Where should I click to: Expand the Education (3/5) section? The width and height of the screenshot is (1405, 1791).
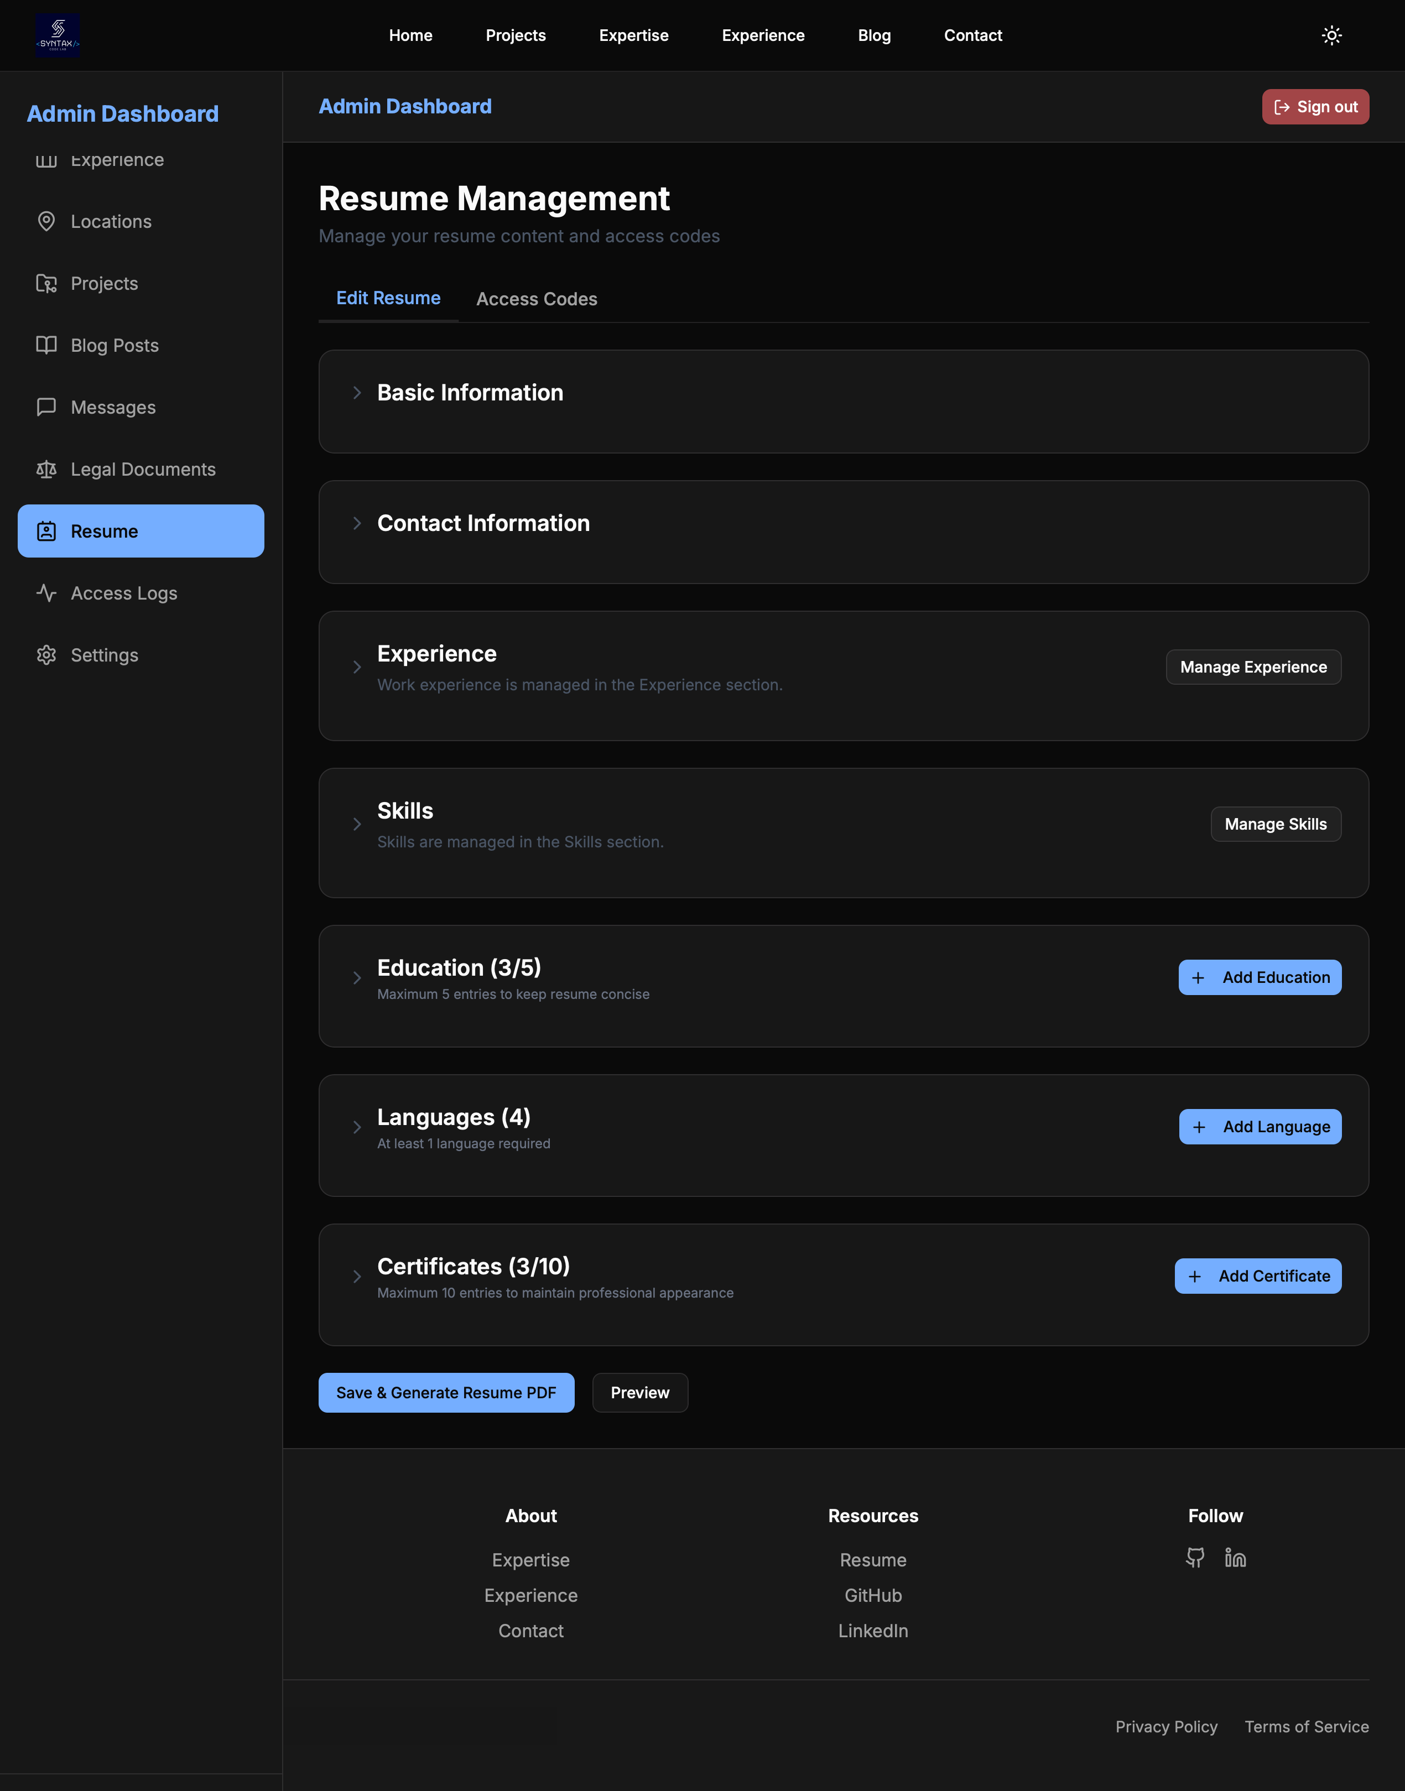[x=357, y=978]
